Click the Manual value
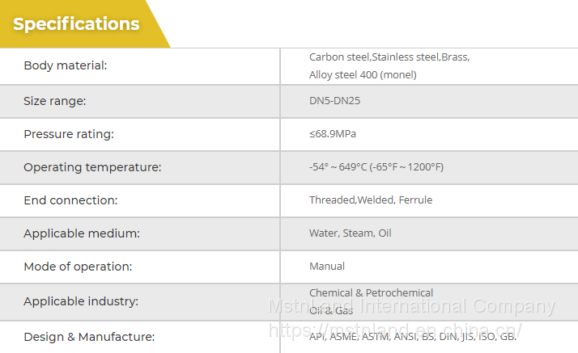578x353 pixels. [327, 267]
